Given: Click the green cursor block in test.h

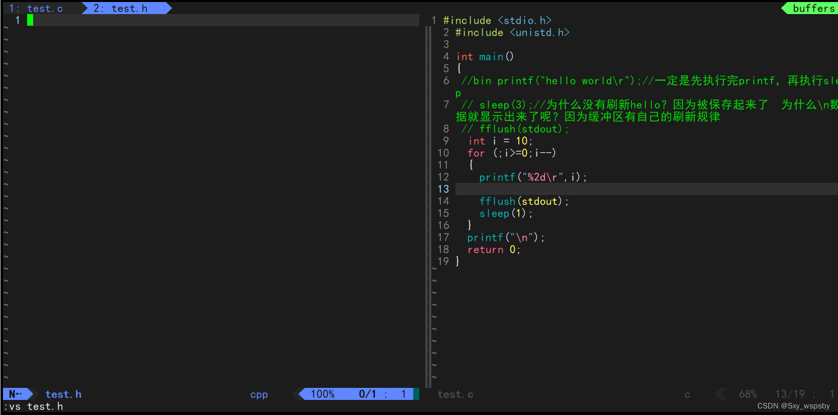Looking at the screenshot, I should pyautogui.click(x=30, y=20).
